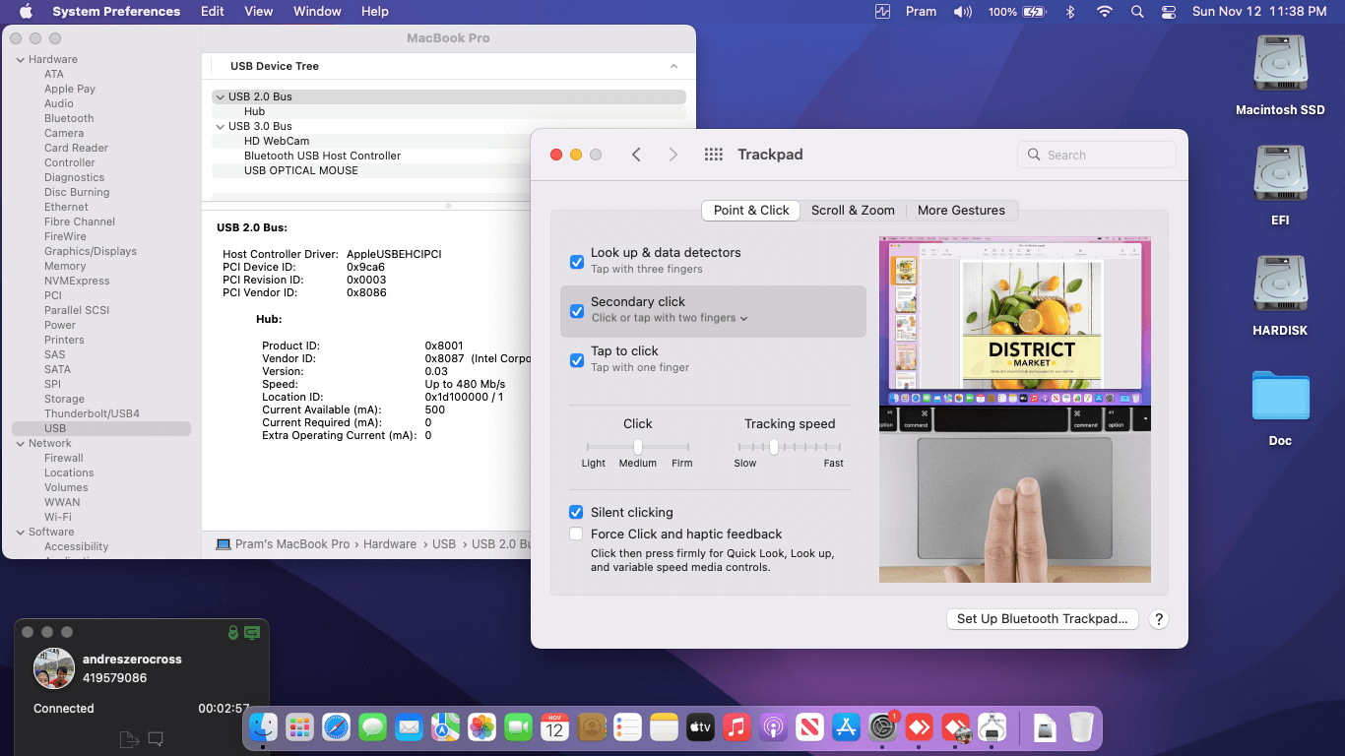The image size is (1345, 756).
Task: Go back in the Trackpad preferences window
Action: [636, 155]
